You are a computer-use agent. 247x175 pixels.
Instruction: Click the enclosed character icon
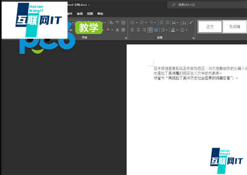[x=124, y=30]
